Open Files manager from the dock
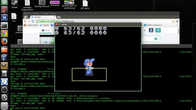The width and height of the screenshot is (196, 110). (4, 50)
